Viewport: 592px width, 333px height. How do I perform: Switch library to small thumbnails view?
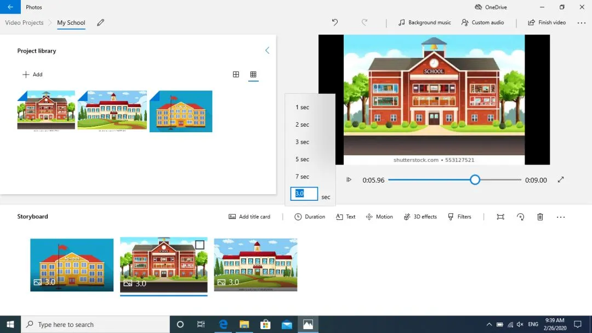253,75
